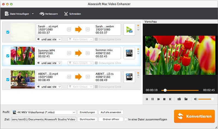
Task: Remove Sarah file with orange X
Action: click(138, 25)
